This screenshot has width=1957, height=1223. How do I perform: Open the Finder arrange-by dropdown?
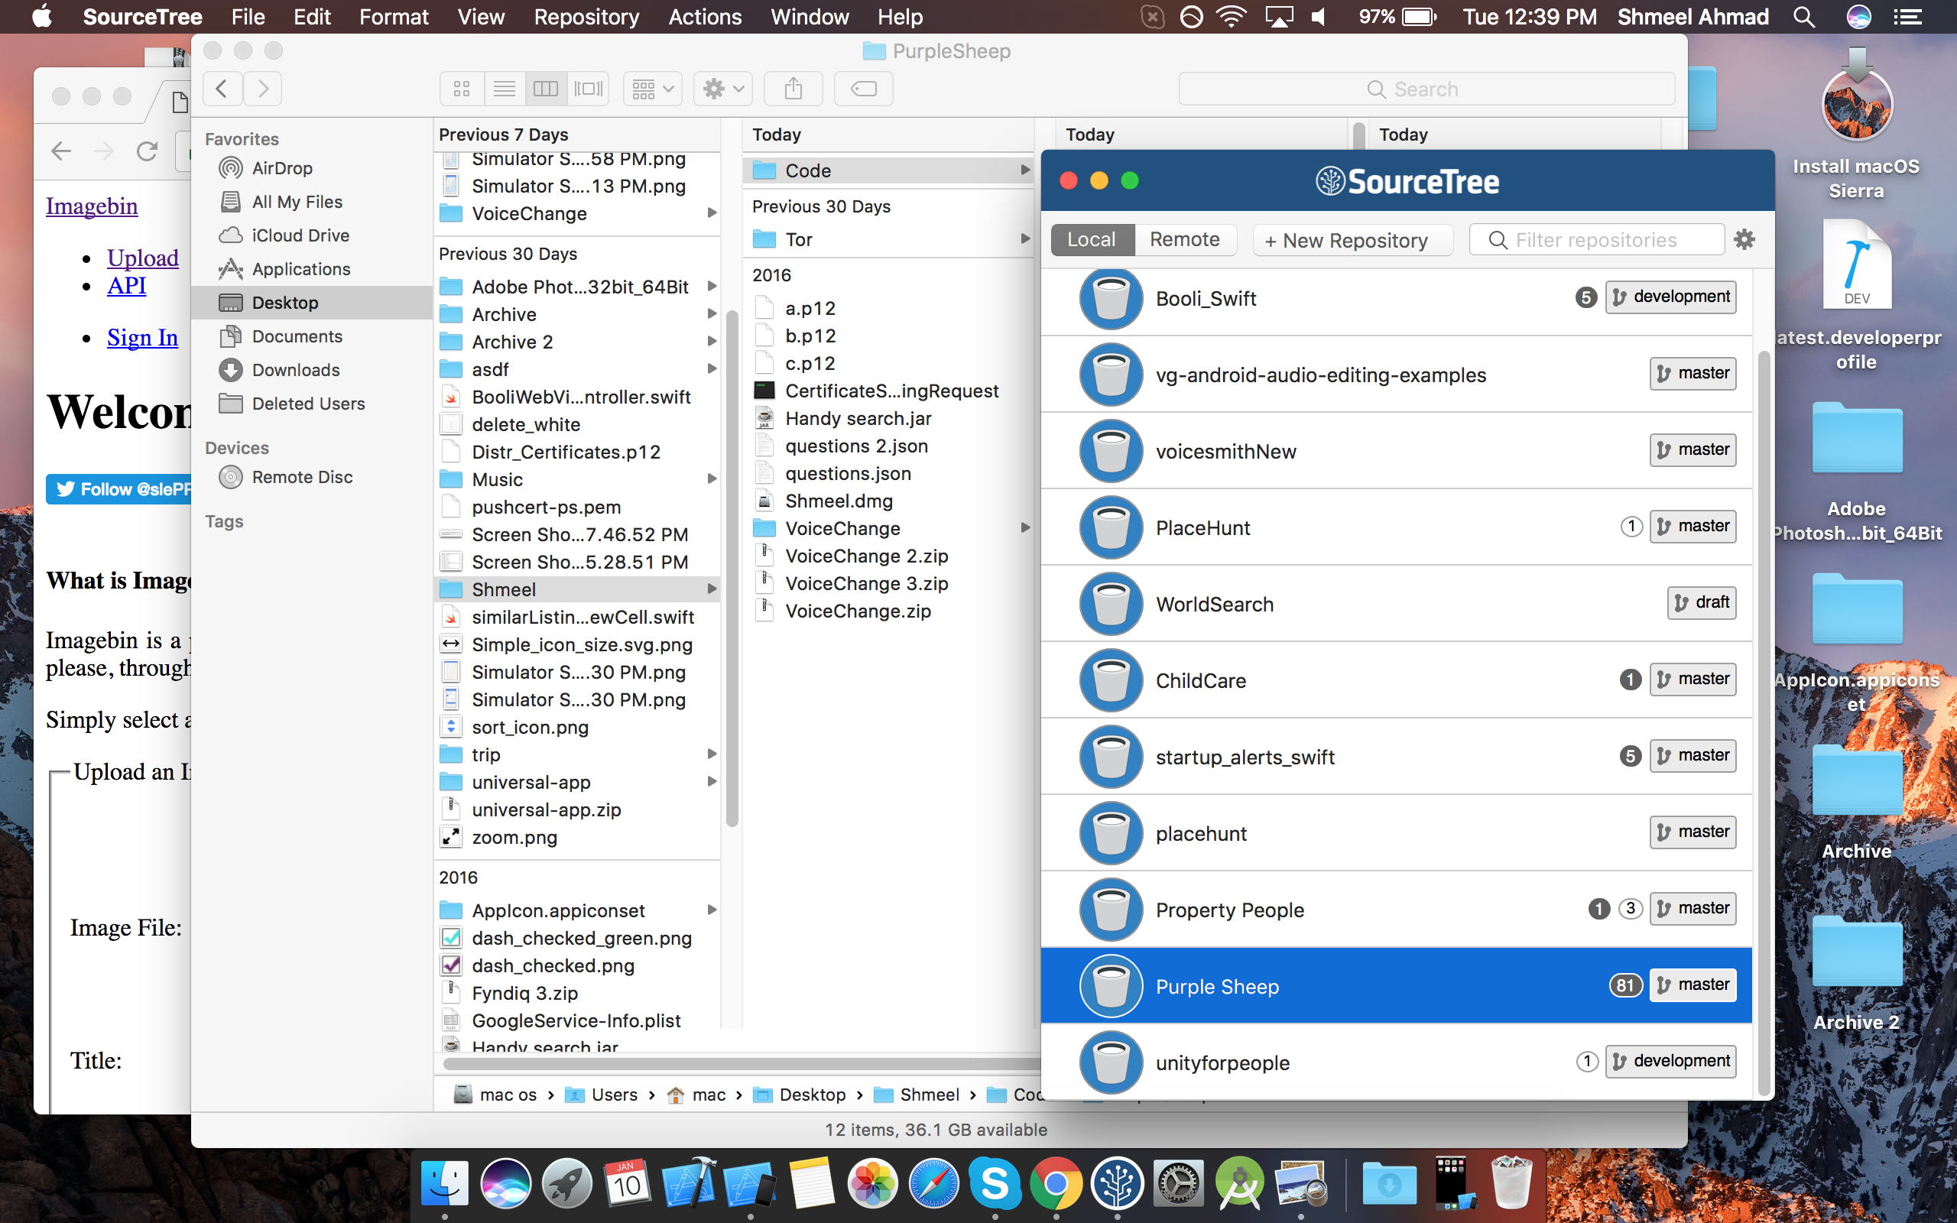point(653,88)
